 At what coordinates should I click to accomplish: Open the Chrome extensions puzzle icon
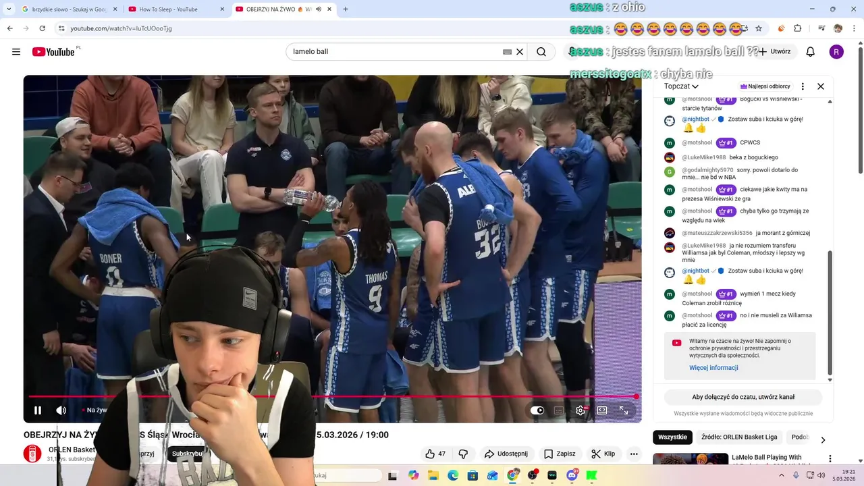[798, 28]
